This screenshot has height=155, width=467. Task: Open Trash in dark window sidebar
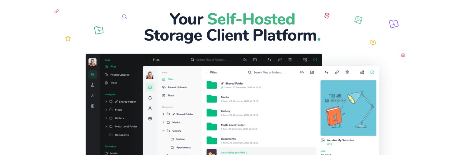click(x=111, y=83)
